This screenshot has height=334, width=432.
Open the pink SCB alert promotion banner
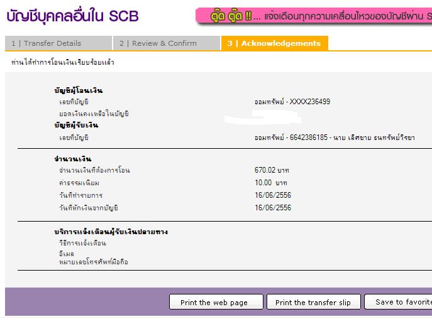[314, 16]
